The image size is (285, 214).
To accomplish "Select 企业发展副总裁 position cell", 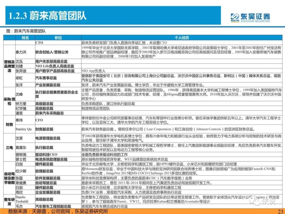I will click(x=58, y=192).
